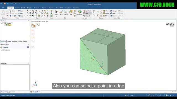Open the Display ribbon tab

point(30,8)
